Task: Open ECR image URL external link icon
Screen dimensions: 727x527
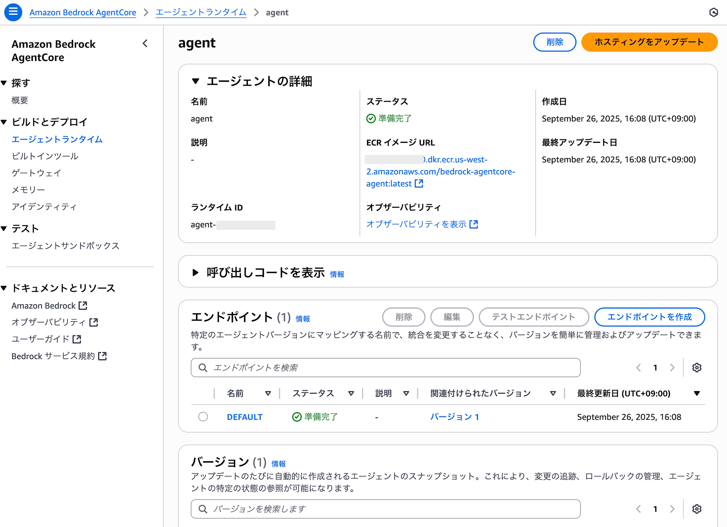Action: pos(419,183)
